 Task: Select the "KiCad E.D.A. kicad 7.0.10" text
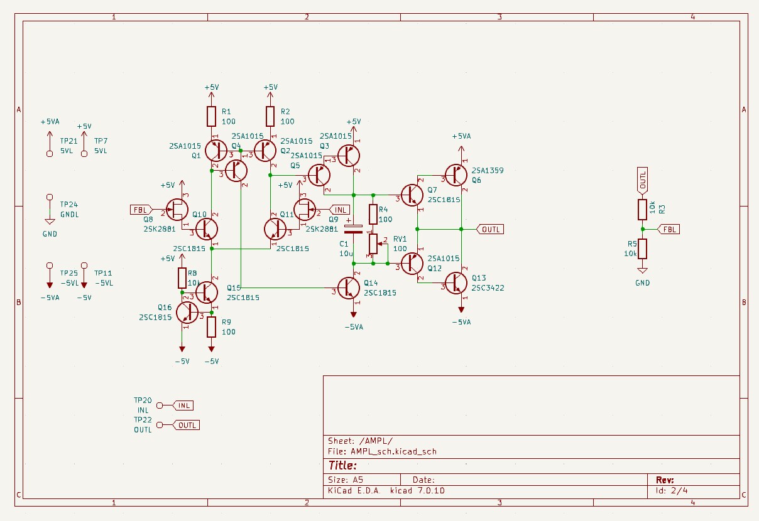pyautogui.click(x=386, y=490)
